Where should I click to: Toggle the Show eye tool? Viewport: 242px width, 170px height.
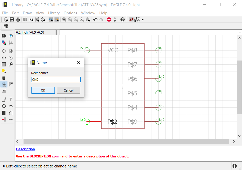coord(11,36)
